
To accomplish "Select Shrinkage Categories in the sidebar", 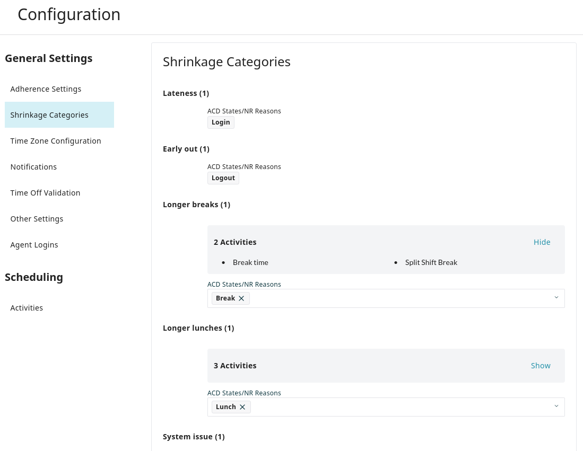I will pos(49,115).
